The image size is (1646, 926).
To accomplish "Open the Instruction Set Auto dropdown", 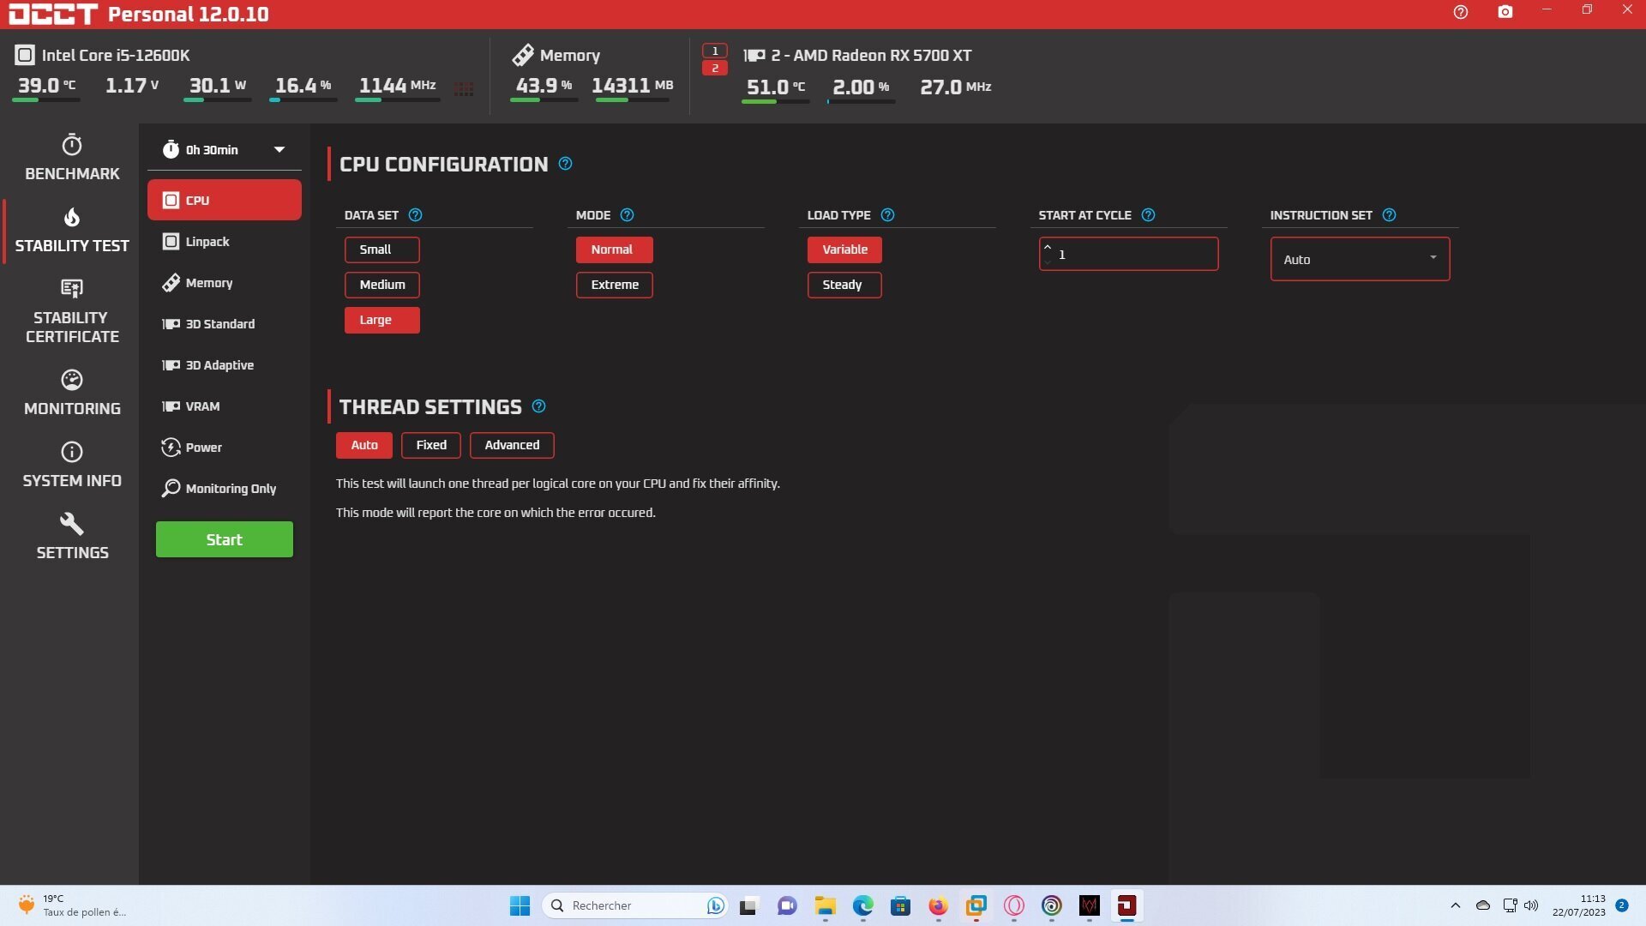I will (1360, 259).
